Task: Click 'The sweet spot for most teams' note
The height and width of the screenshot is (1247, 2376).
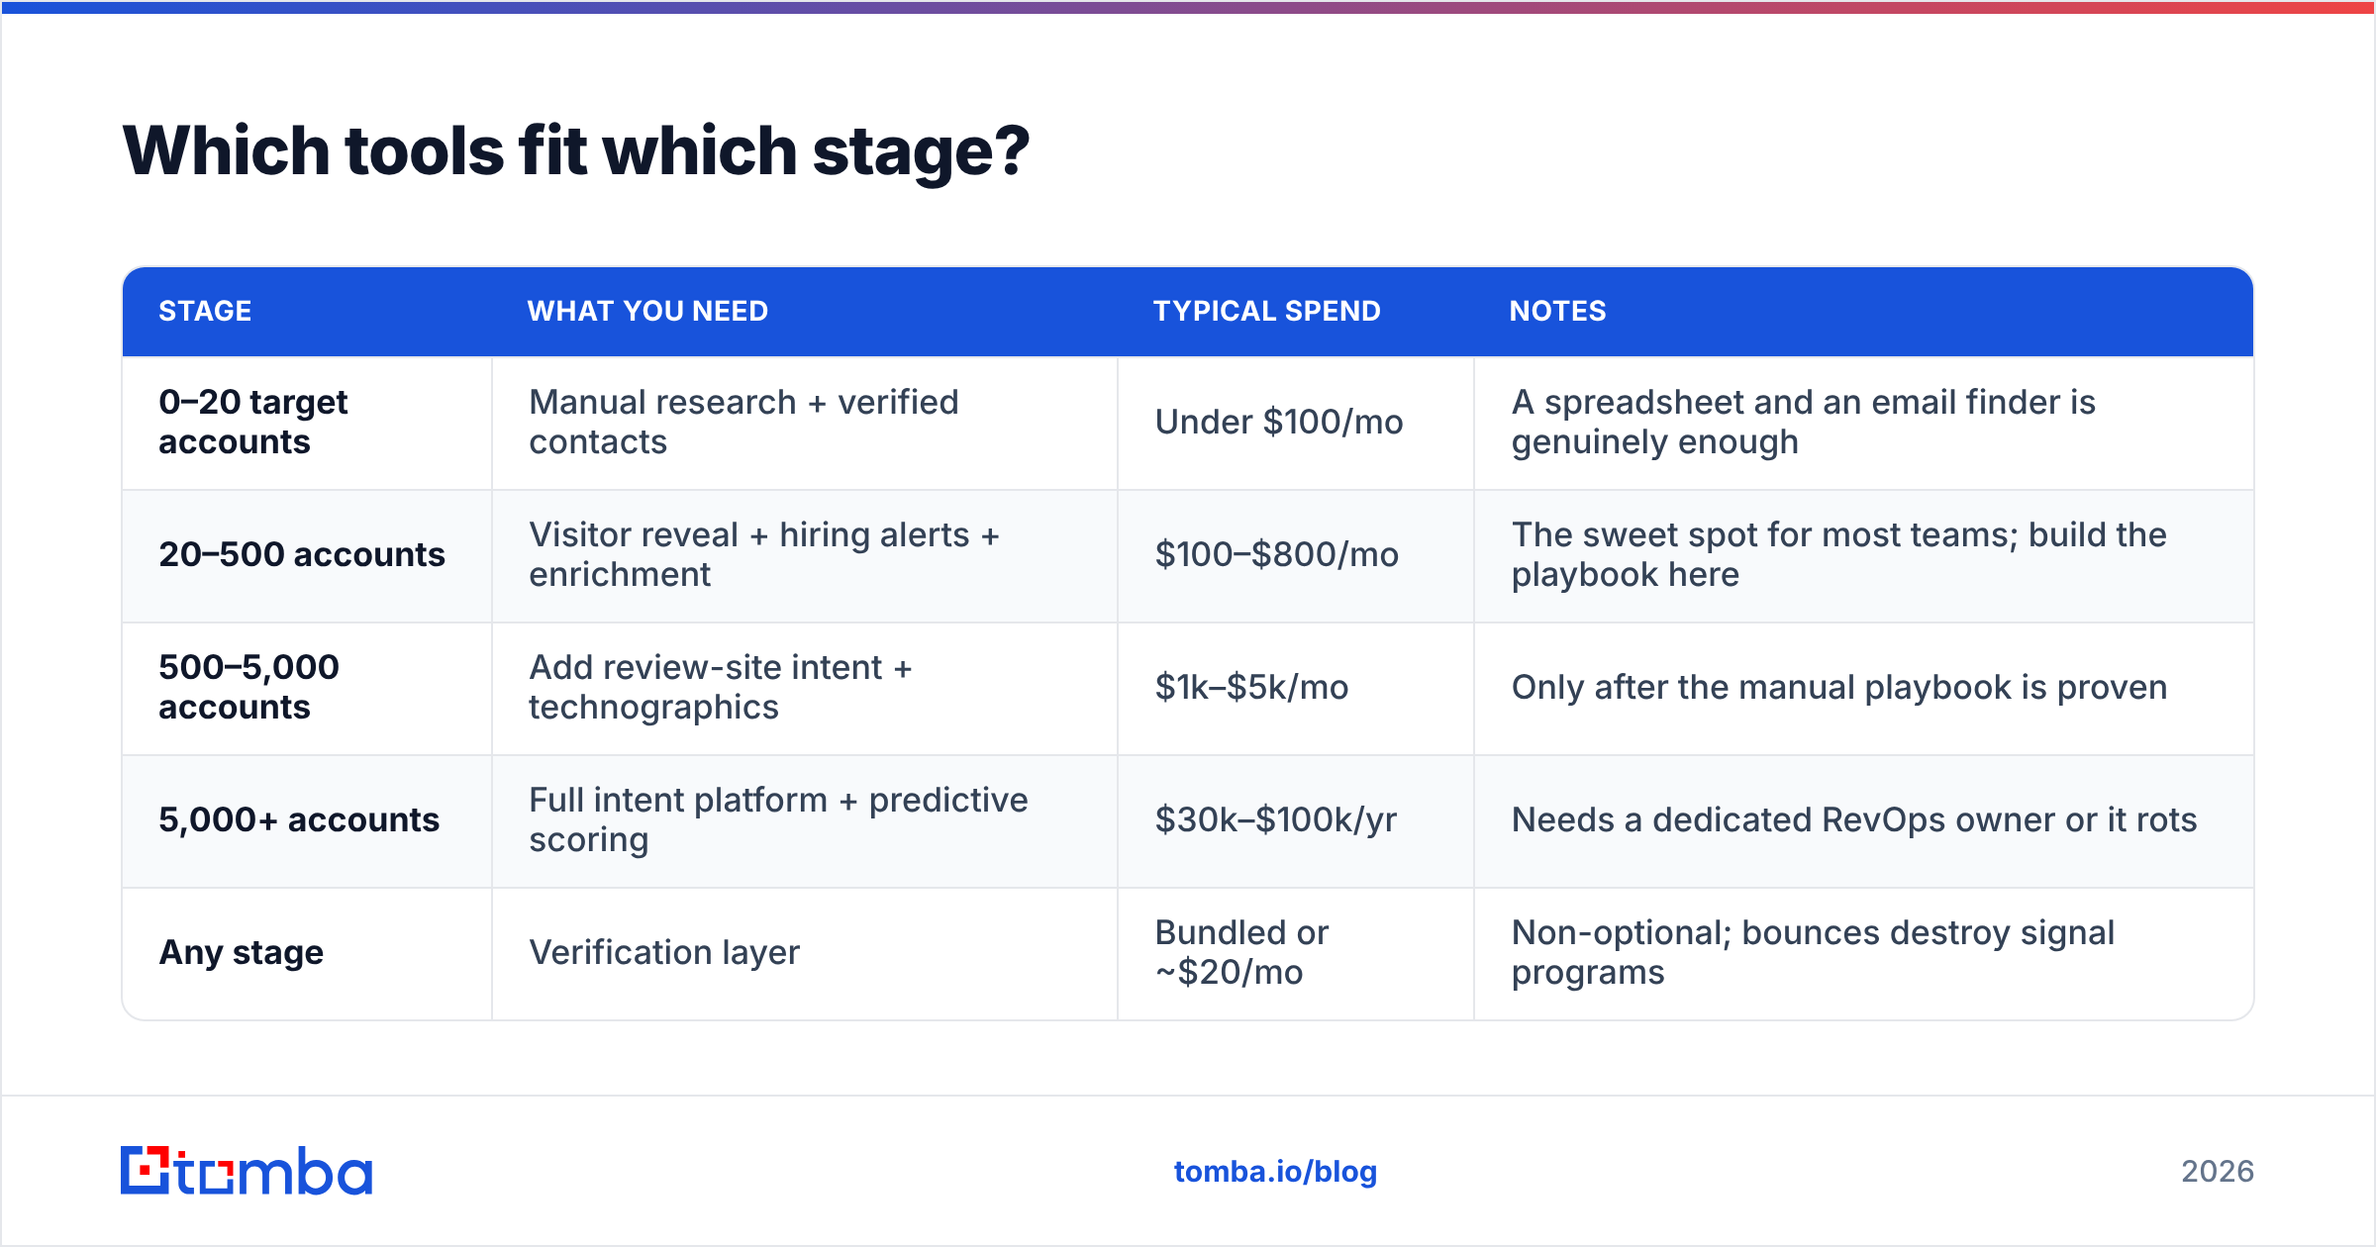Action: point(1864,555)
